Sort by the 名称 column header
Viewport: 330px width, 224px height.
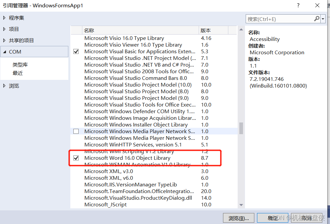(140, 31)
